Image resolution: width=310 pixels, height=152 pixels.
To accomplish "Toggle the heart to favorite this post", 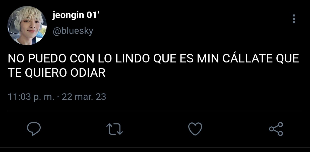I will tap(195, 129).
